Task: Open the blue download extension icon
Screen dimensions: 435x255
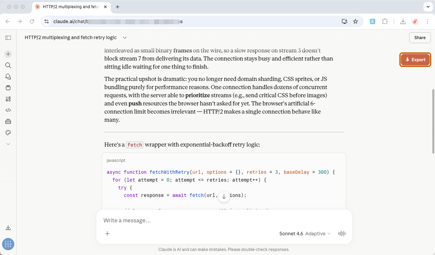Action: tap(373, 22)
